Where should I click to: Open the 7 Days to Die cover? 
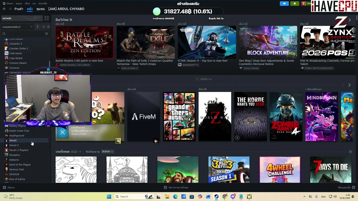pyautogui.click(x=331, y=170)
